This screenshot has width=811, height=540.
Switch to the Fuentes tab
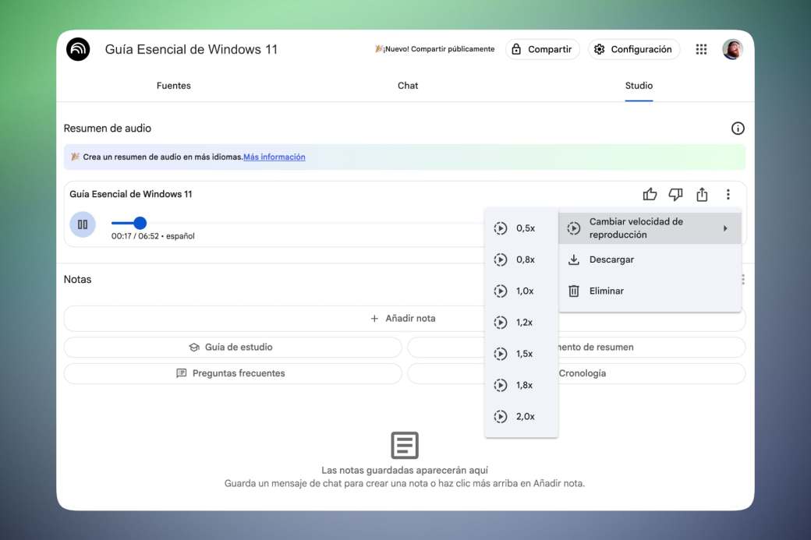tap(173, 86)
